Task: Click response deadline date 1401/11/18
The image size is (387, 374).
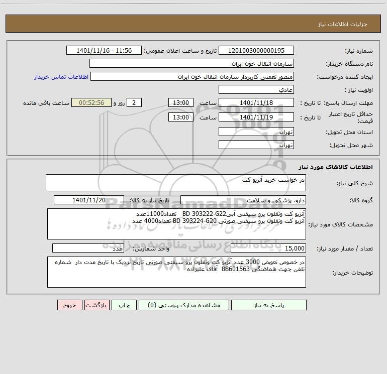Action: [256, 102]
